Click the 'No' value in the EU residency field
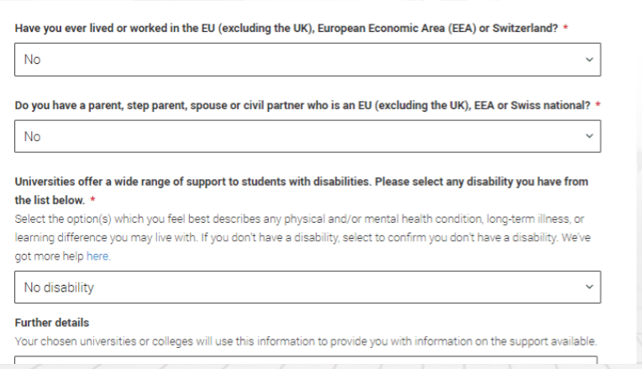The height and width of the screenshot is (369, 642). (32, 60)
